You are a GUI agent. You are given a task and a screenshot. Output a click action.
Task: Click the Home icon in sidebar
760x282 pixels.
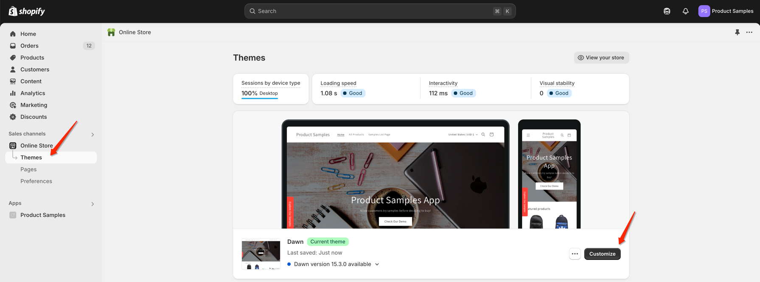13,34
